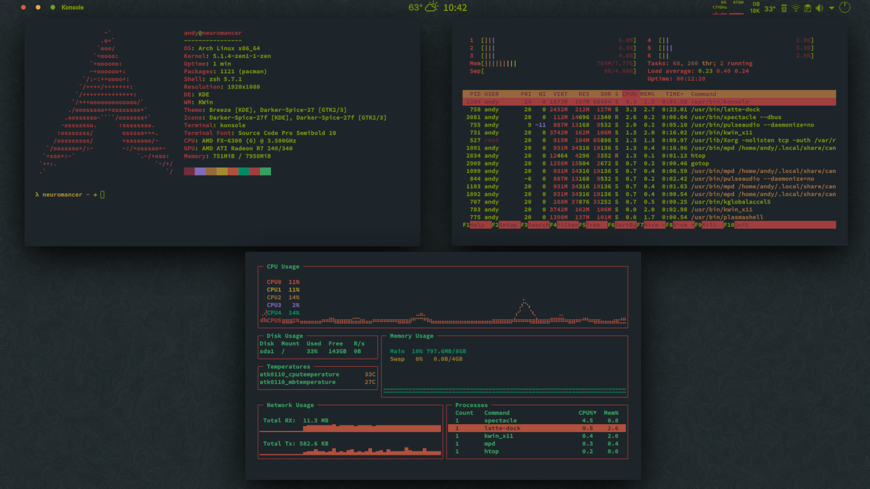This screenshot has width=870, height=489.
Task: Click the Total RX 11.3 MB label
Action: pyautogui.click(x=296, y=421)
